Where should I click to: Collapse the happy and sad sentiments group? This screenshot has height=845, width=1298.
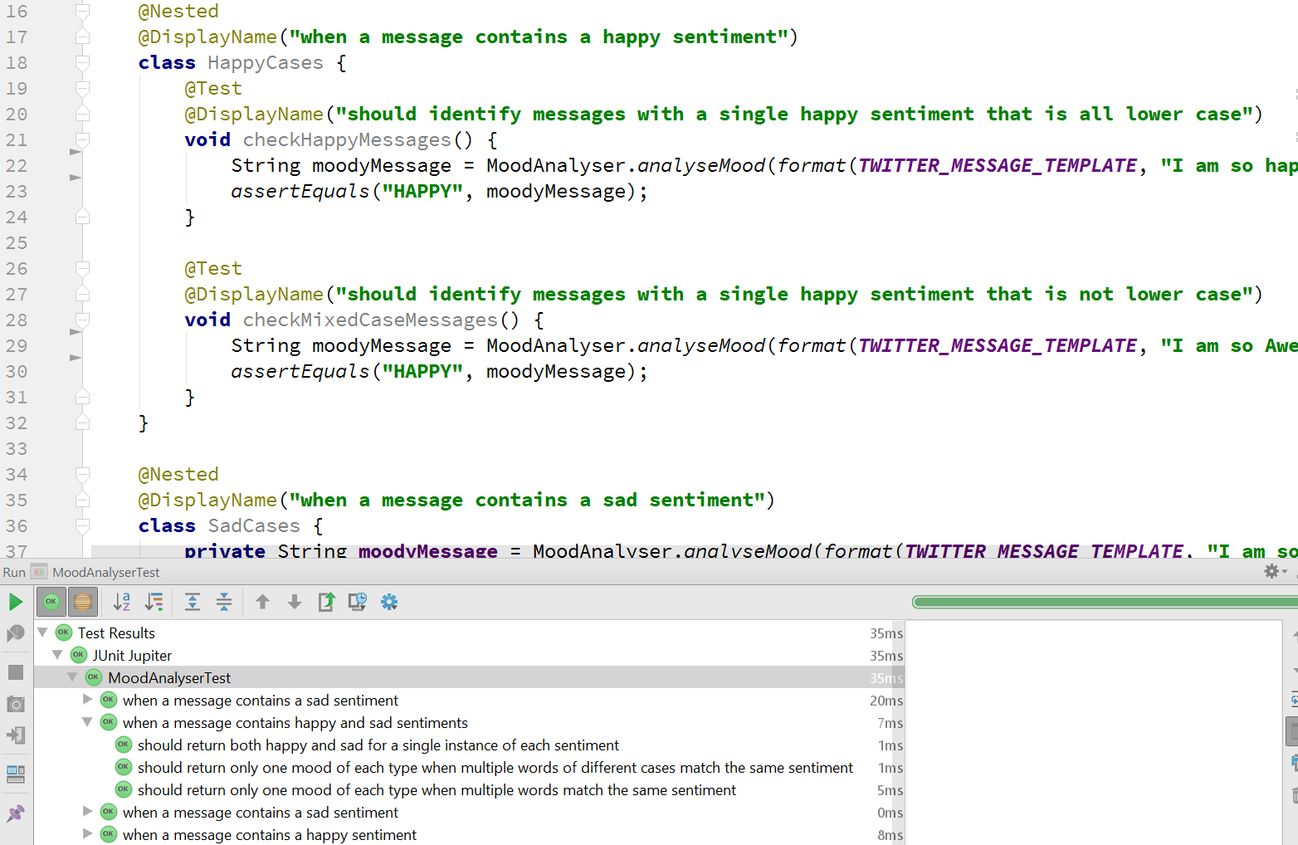click(x=87, y=722)
